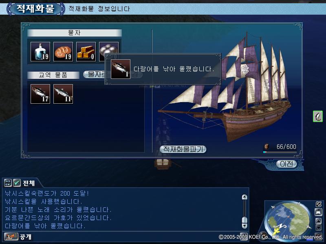The width and height of the screenshot is (326, 244).
Task: Switch chat windows with the swap-arrows icon
Action: coord(8,183)
